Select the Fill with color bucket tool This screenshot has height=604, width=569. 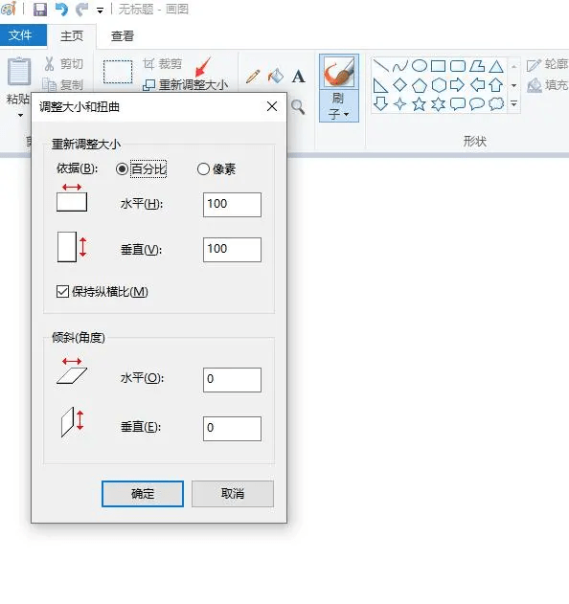(276, 76)
